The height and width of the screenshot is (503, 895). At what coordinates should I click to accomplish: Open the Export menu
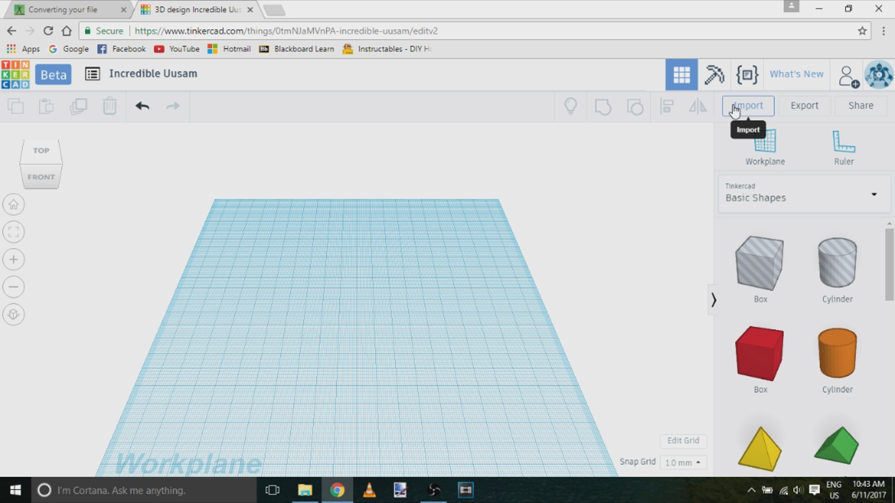(804, 106)
